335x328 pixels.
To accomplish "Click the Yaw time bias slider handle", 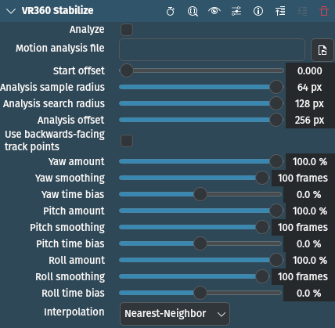I will coord(200,194).
